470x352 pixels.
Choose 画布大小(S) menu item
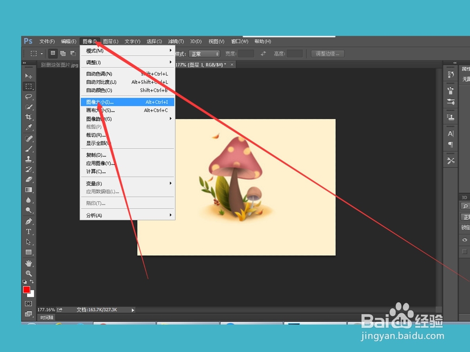point(128,110)
